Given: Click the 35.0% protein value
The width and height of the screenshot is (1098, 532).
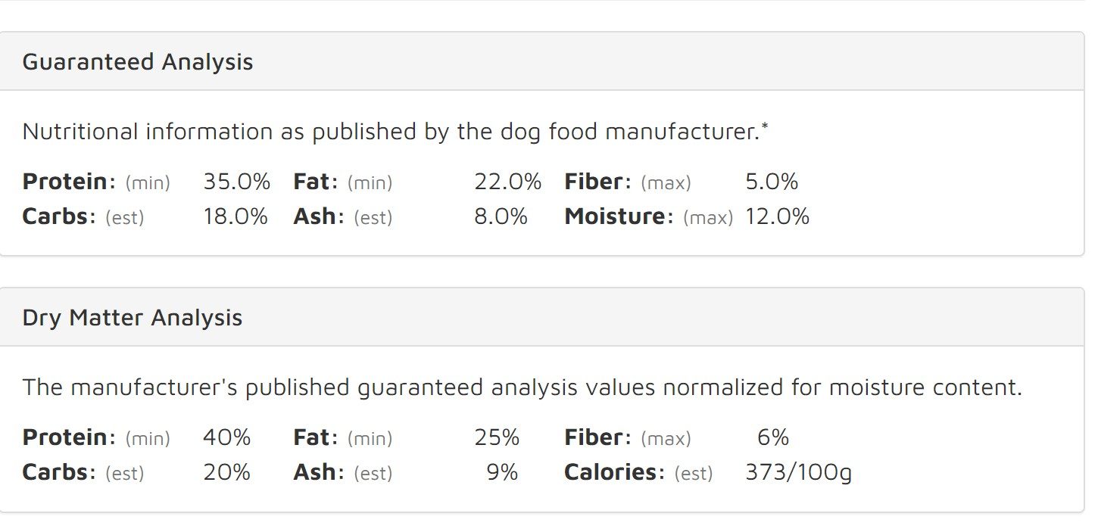Looking at the screenshot, I should 236,182.
